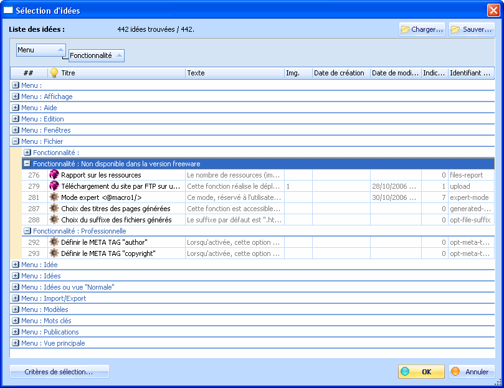
Task: Open Critères de sélection... dialog
Action: click(x=59, y=372)
